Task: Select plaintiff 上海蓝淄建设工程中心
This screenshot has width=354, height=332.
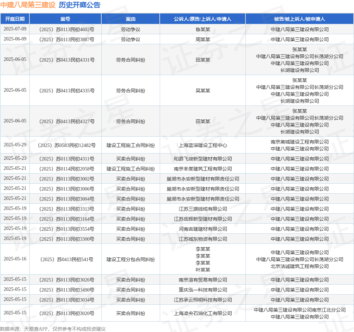Action: 203,145
